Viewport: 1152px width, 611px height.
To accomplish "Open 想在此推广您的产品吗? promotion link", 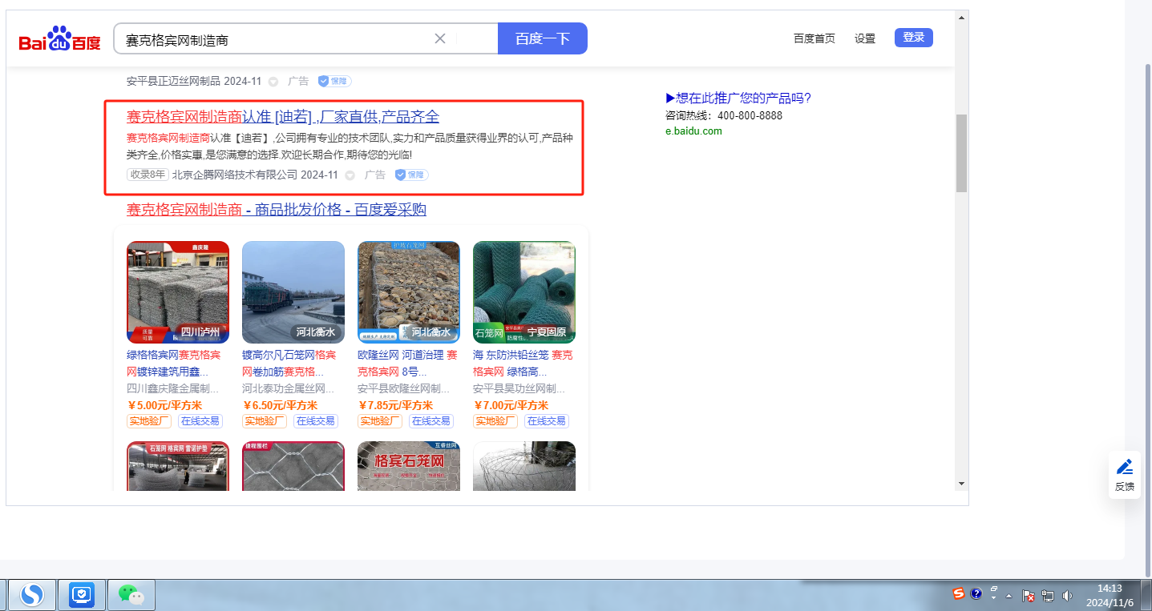I will 738,98.
